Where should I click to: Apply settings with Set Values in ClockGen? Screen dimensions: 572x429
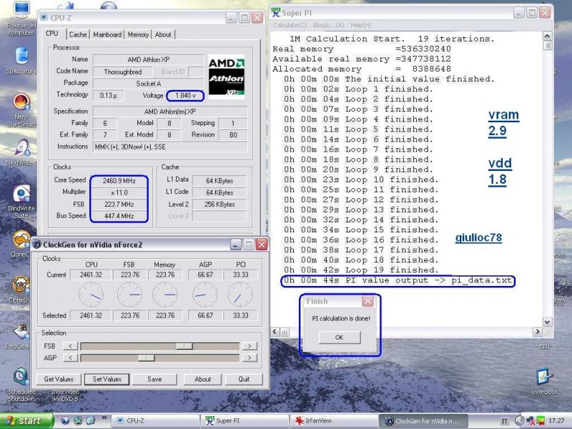point(107,380)
